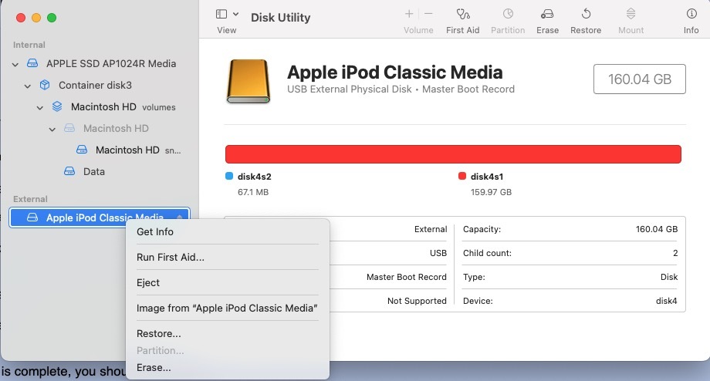
Task: Click the First Aid toolbar icon
Action: tap(462, 15)
